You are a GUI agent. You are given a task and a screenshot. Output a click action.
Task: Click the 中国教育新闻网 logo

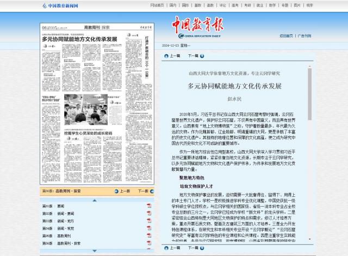coord(60,5)
